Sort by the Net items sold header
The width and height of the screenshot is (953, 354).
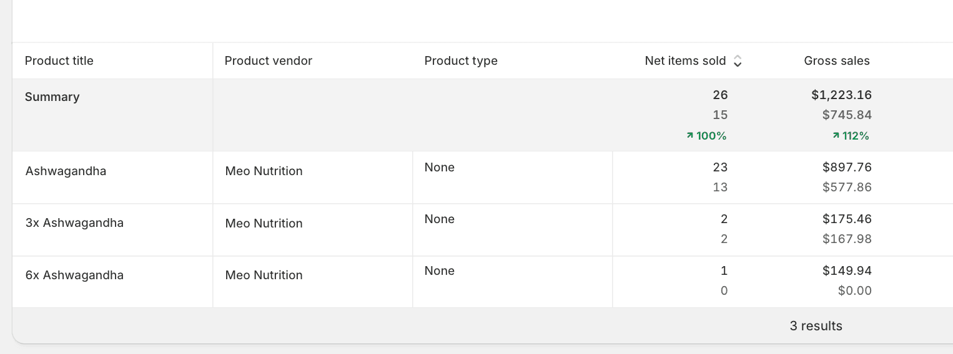[x=685, y=61]
